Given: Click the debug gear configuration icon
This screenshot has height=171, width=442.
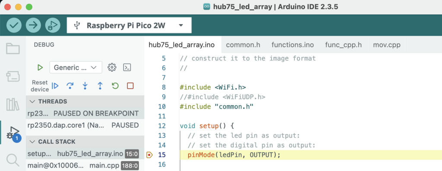Looking at the screenshot, I should [112, 67].
